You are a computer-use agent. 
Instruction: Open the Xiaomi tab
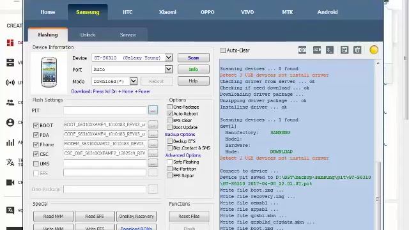[167, 12]
